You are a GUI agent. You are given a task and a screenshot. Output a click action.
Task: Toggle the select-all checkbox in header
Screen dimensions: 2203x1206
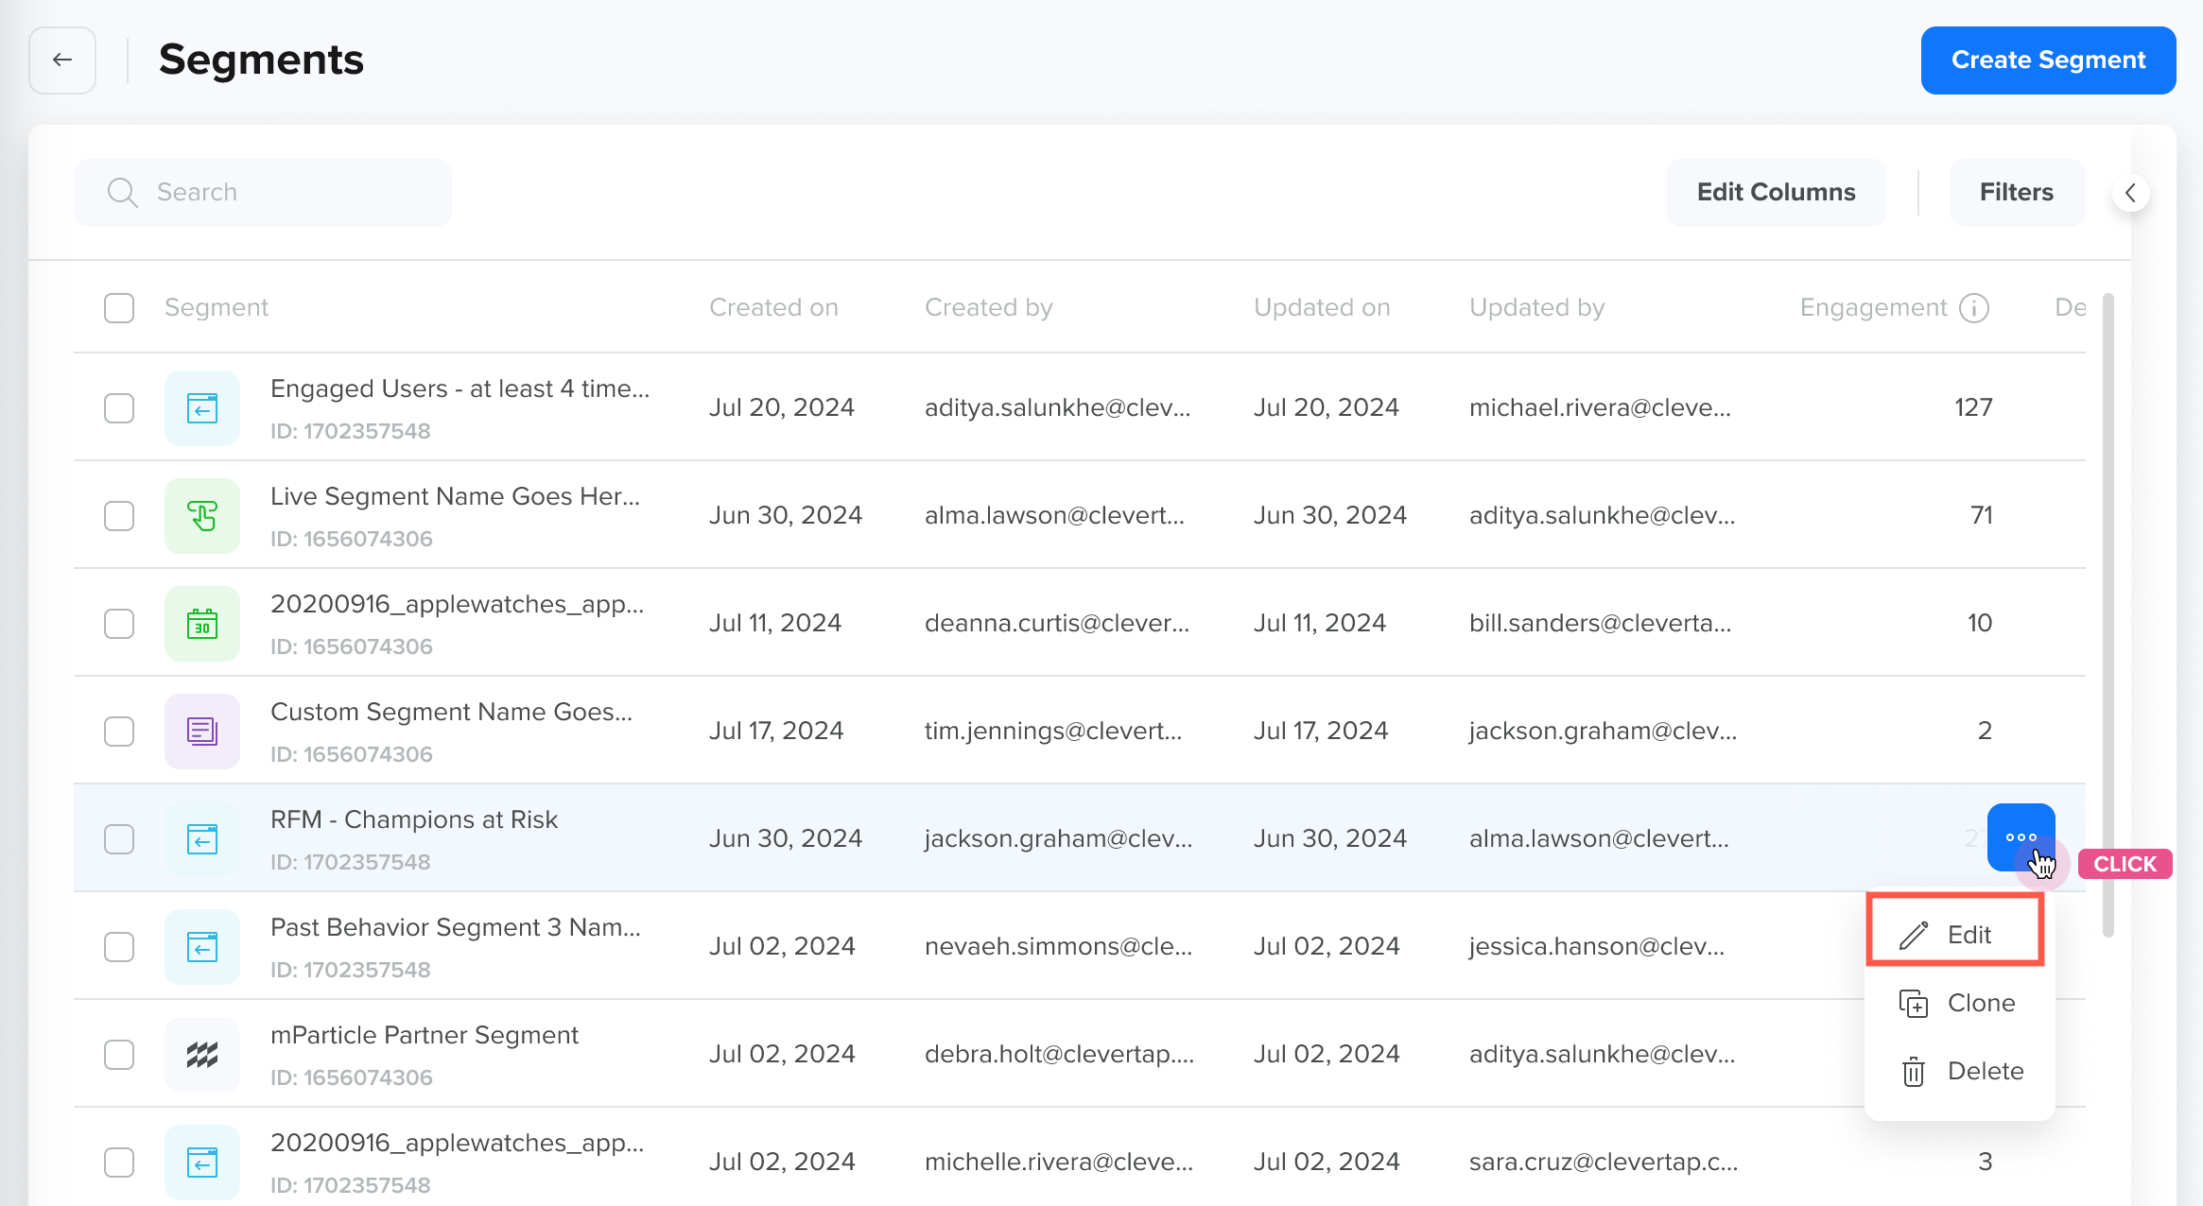pos(119,308)
